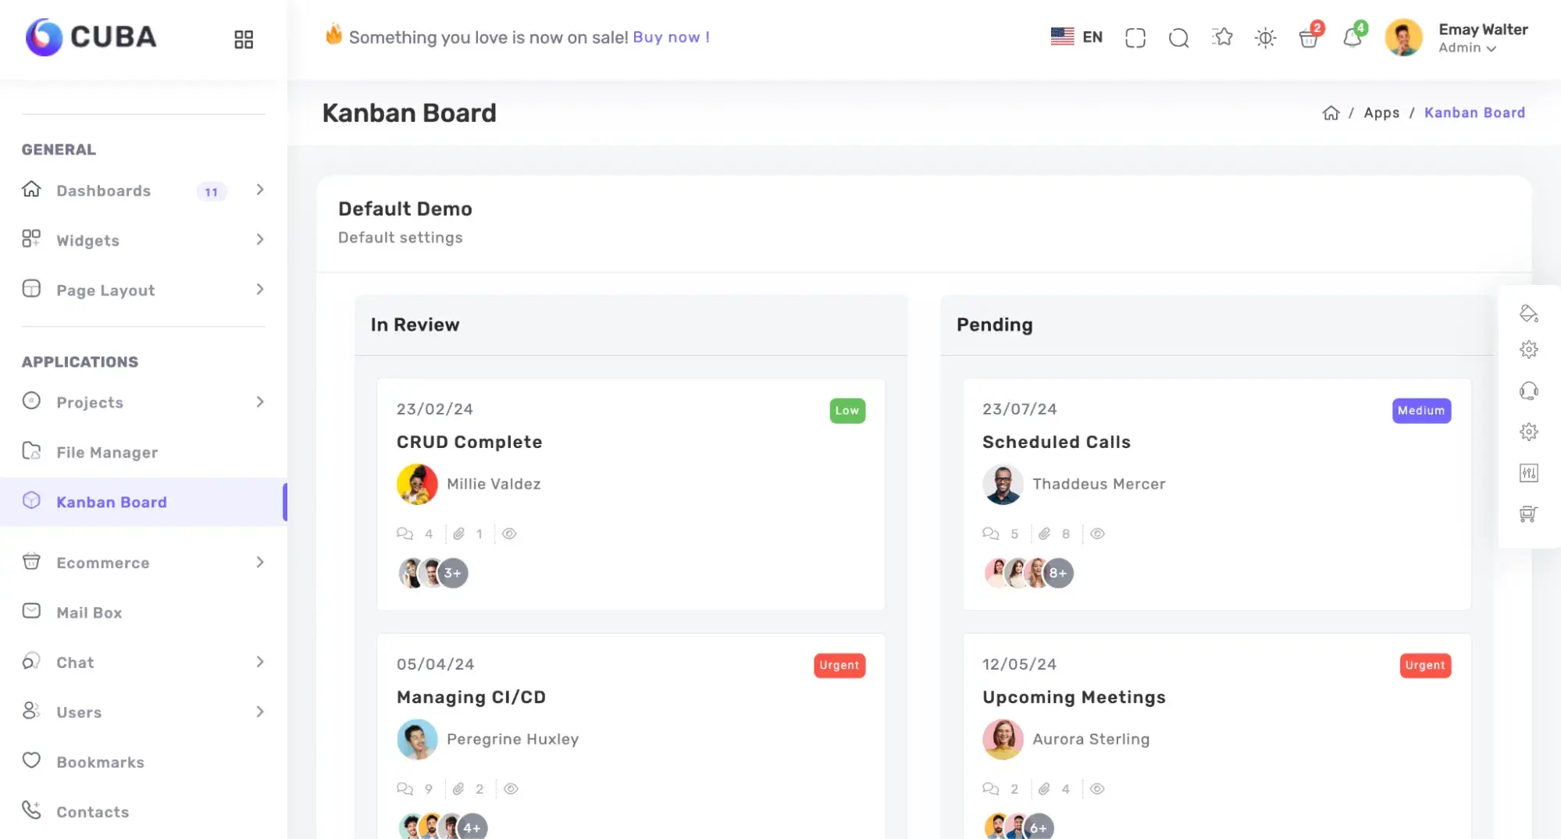This screenshot has height=839, width=1561.
Task: Toggle the eye icon on Upcoming Meetings
Action: 1097,789
